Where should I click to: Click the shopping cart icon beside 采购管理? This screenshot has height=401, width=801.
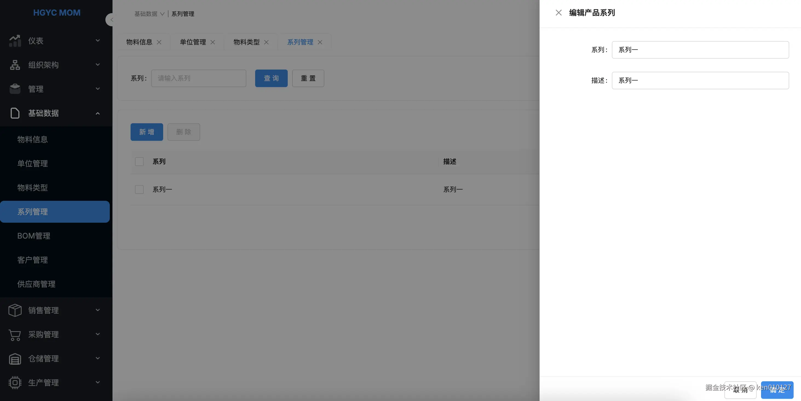(x=15, y=334)
